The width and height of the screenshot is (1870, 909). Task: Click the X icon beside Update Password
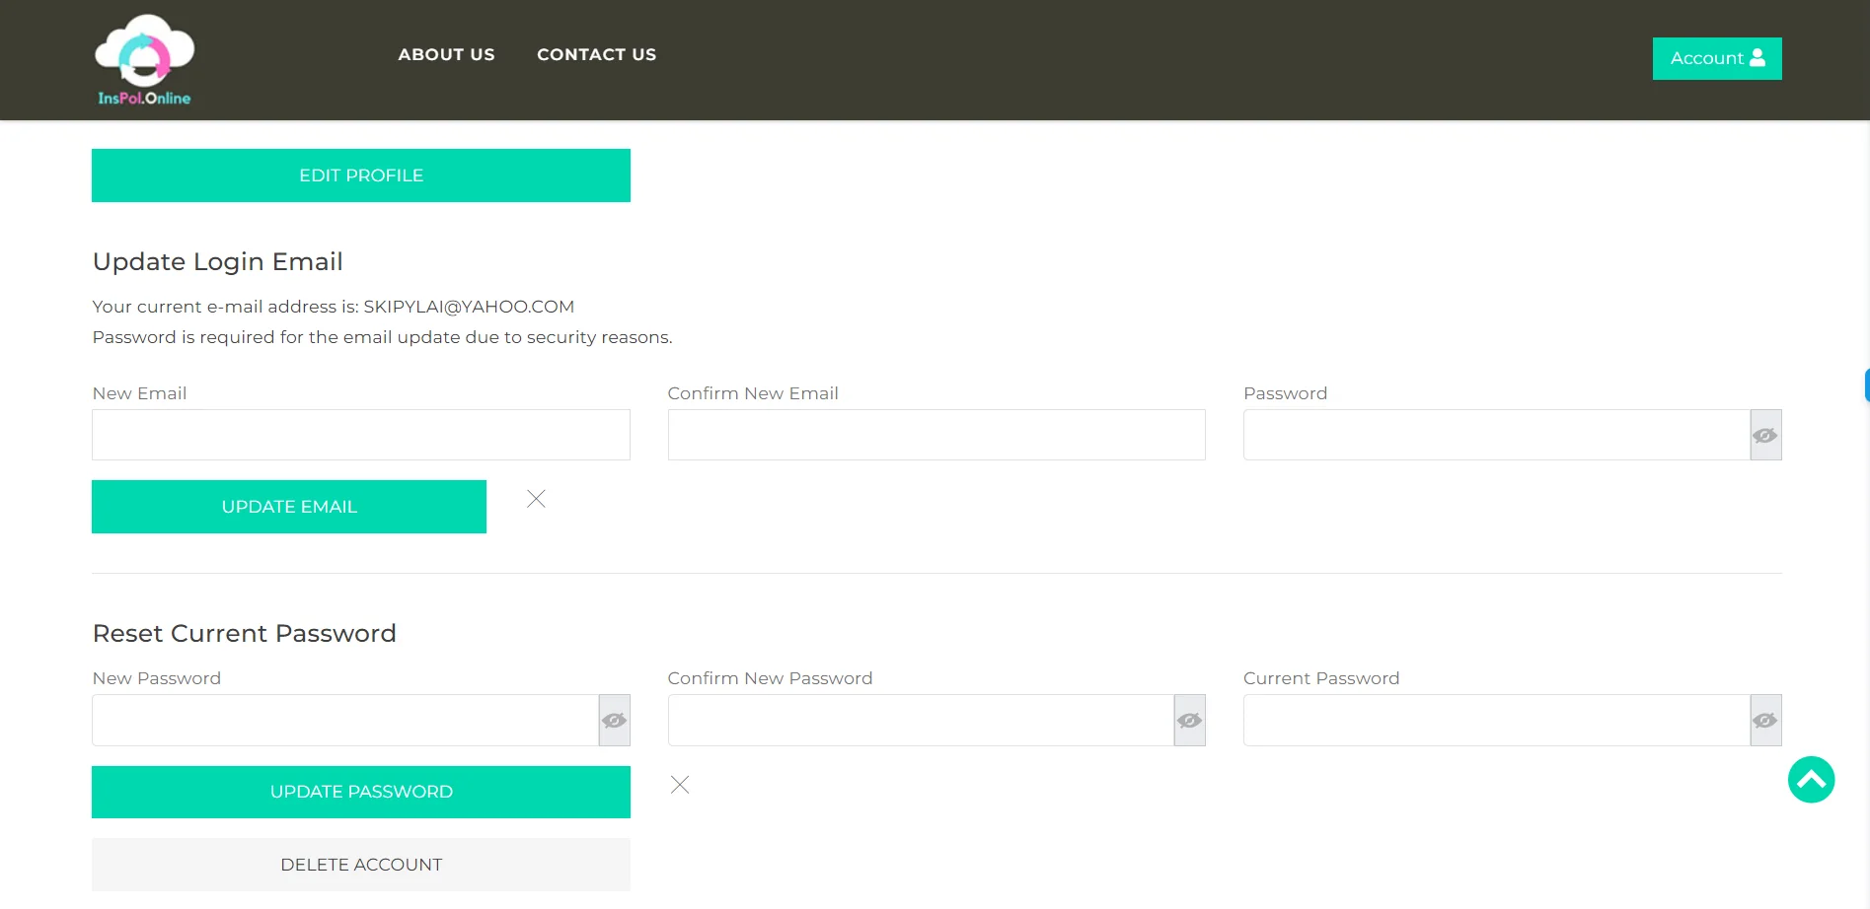(680, 785)
